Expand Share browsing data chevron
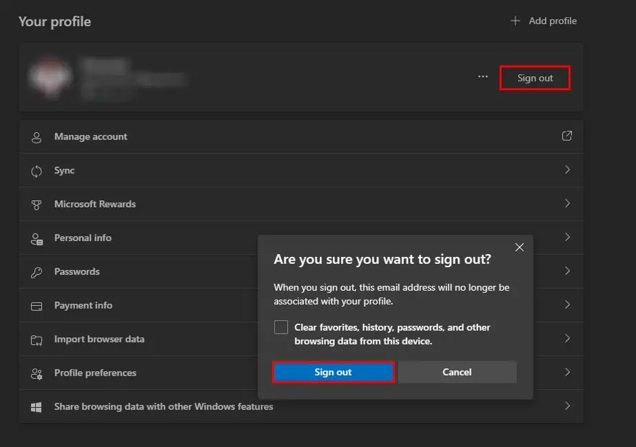 [567, 406]
